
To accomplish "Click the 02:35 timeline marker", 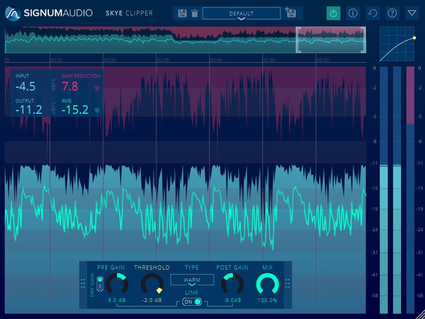I will coord(163,60).
